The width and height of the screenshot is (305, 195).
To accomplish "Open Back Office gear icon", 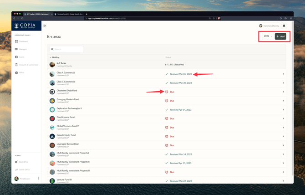I will [x=16, y=162].
